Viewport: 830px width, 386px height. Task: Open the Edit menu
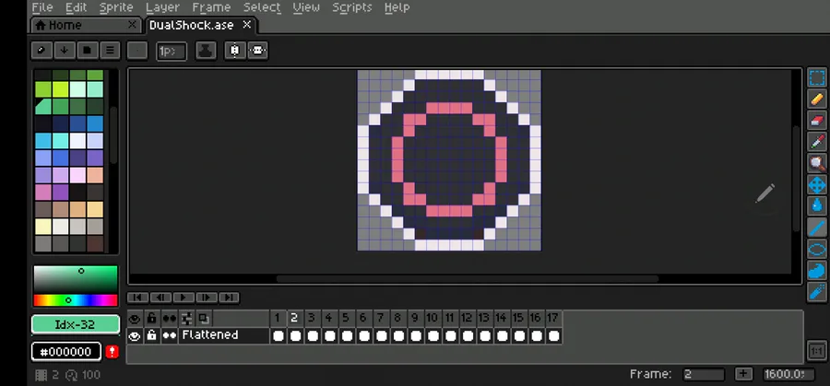tap(77, 7)
